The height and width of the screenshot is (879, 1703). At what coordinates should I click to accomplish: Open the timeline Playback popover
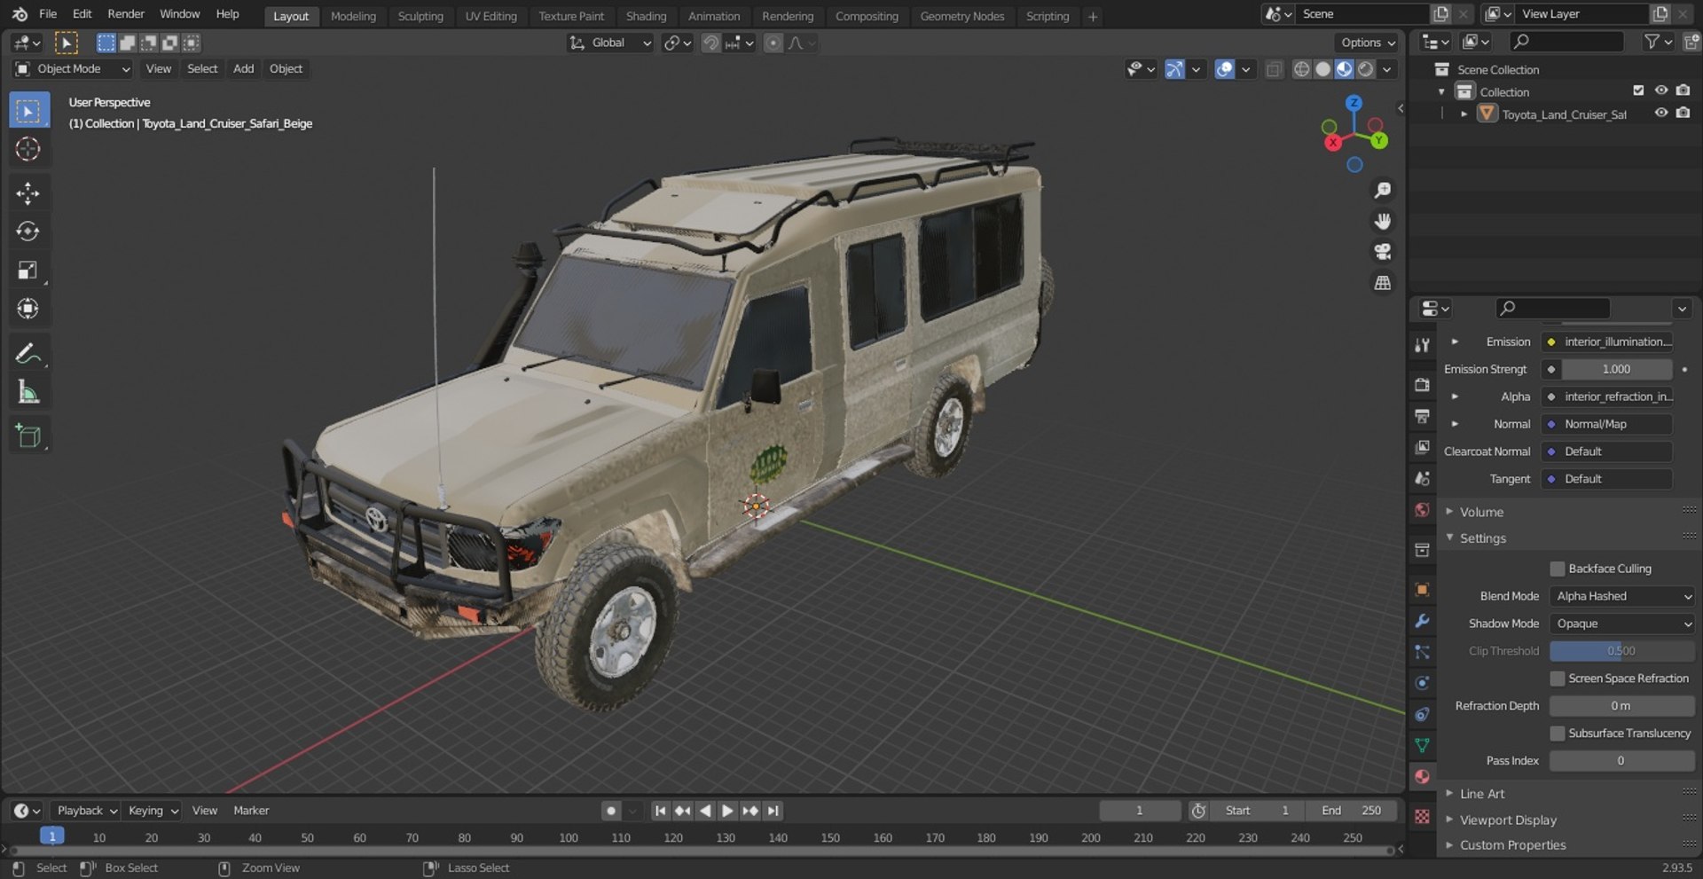pyautogui.click(x=87, y=811)
